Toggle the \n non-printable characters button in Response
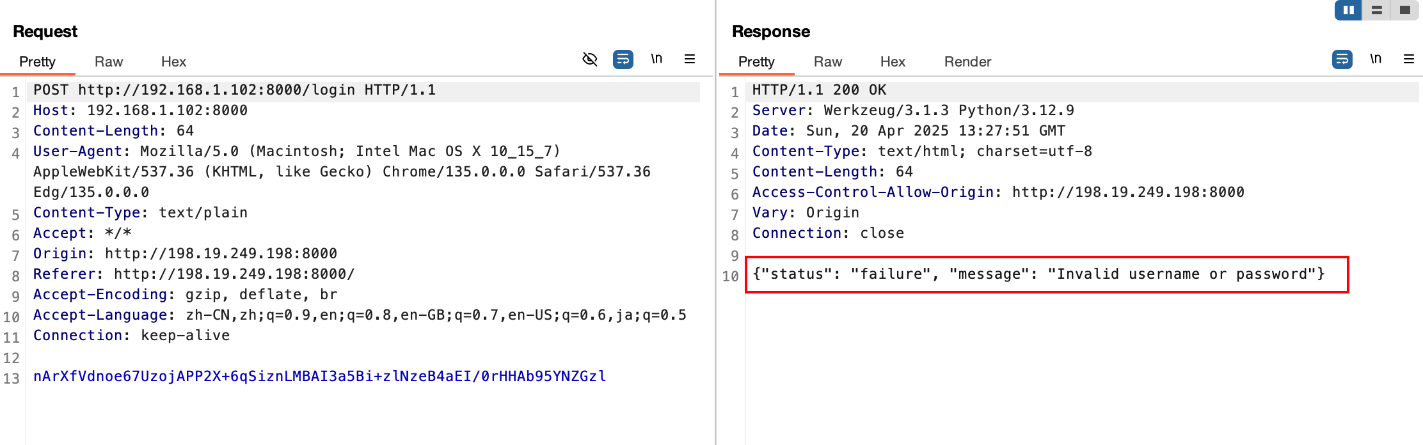 1376,59
